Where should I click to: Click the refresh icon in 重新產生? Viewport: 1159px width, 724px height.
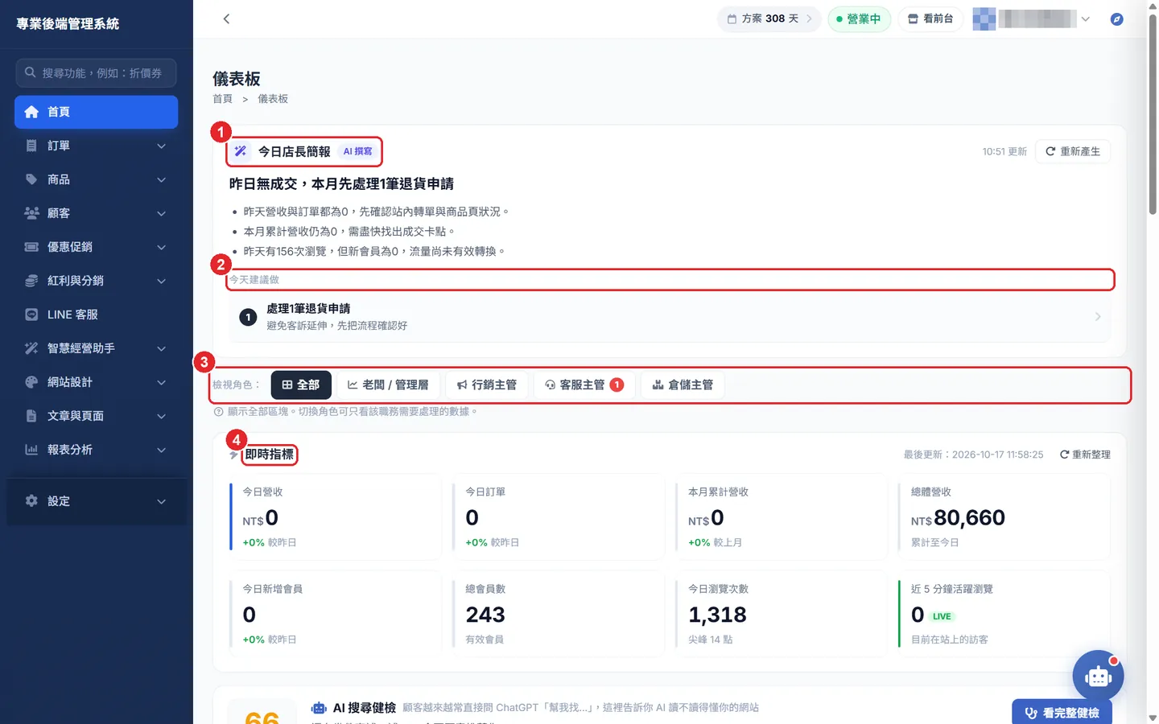[1050, 151]
